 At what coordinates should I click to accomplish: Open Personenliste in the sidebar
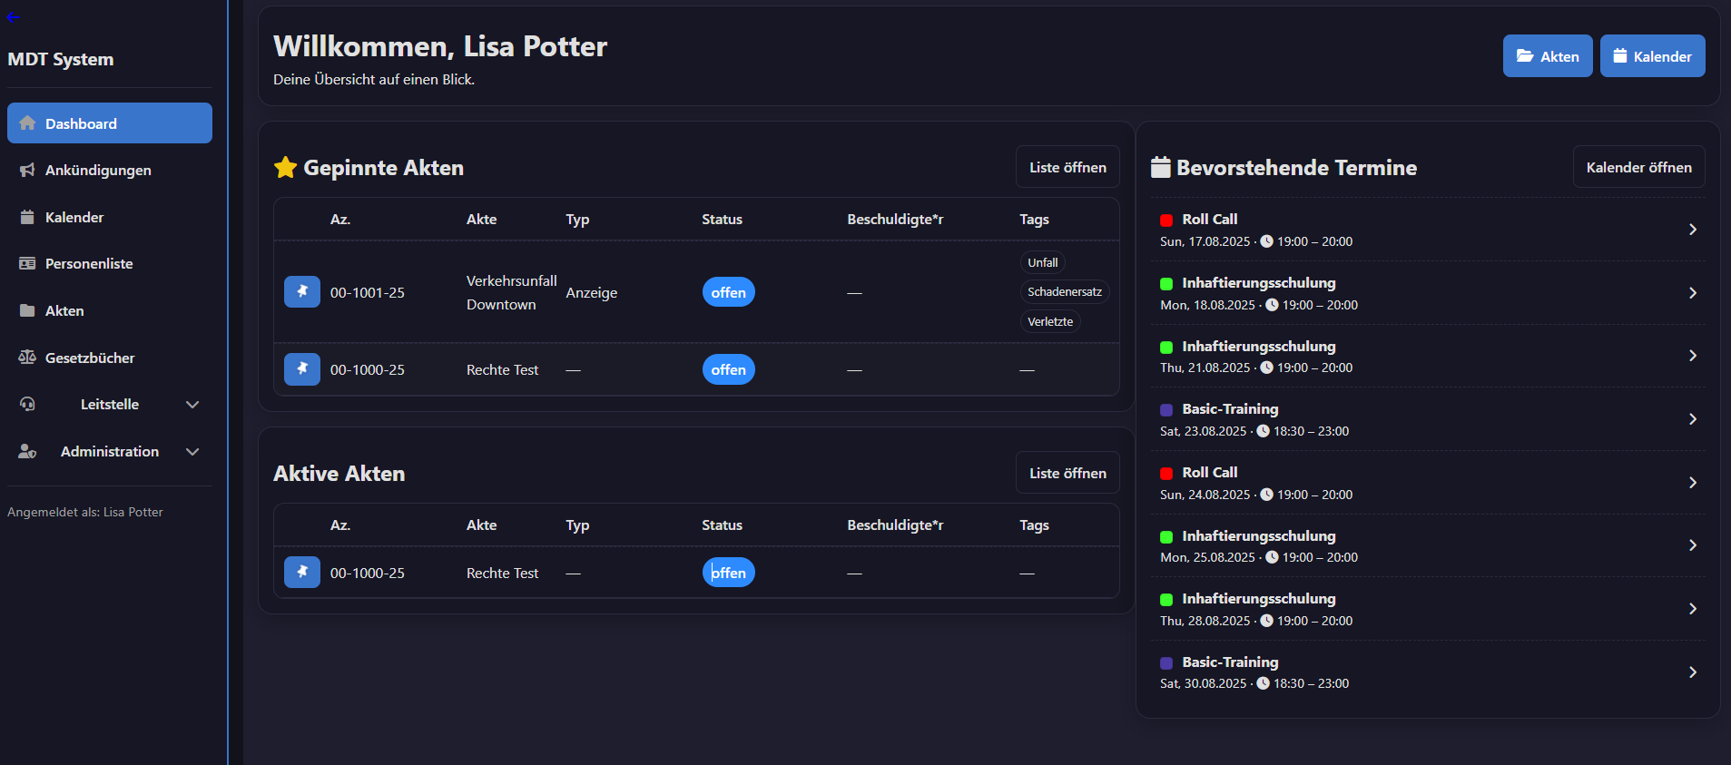pos(110,264)
